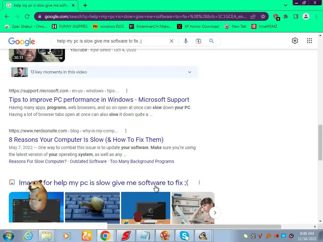Open options for the nerdsonsite result
The width and height of the screenshot is (323, 242).
coord(126,131)
